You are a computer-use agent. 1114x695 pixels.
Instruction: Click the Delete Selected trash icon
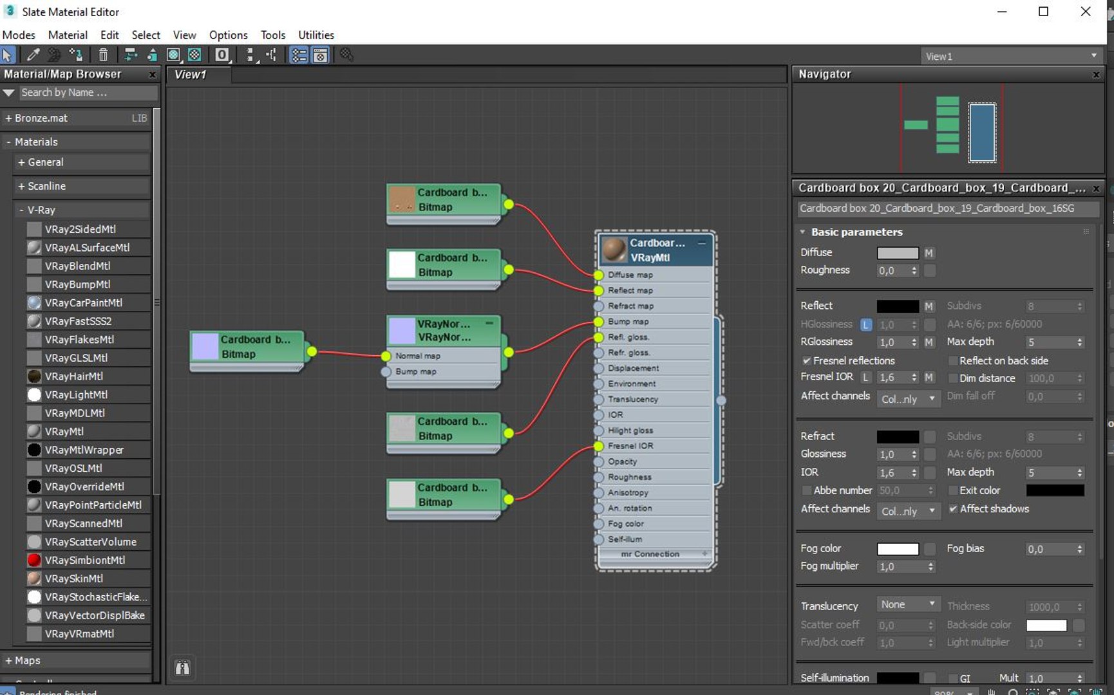click(x=103, y=55)
